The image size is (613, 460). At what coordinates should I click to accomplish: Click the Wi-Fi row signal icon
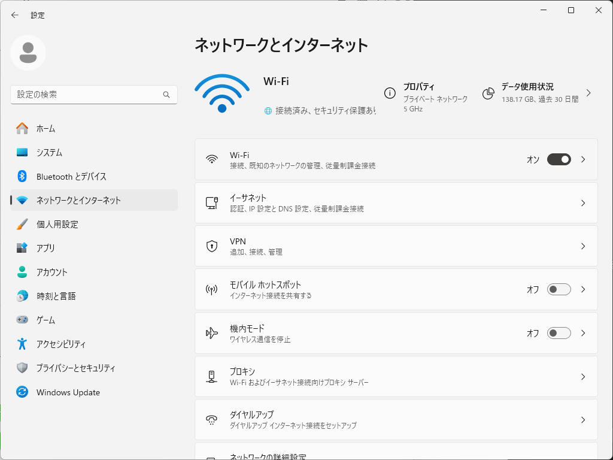pyautogui.click(x=212, y=159)
